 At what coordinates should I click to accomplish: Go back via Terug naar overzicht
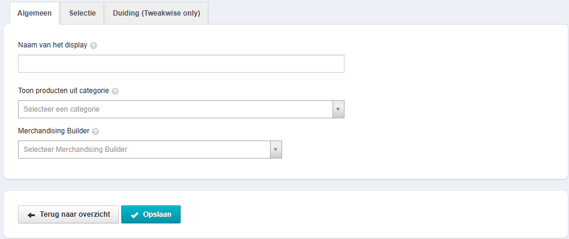(x=68, y=214)
